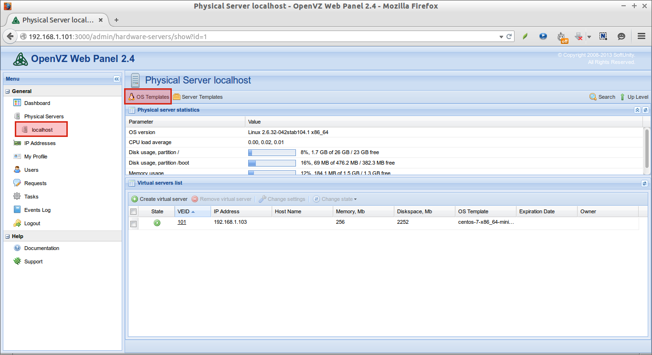The image size is (652, 355).
Task: Open URL bar history dropdown arrow
Action: [x=501, y=36]
